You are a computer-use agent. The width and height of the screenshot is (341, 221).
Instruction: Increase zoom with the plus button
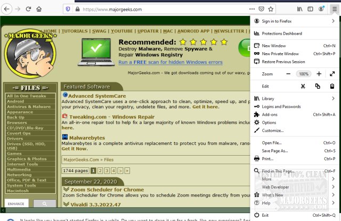coord(319,74)
